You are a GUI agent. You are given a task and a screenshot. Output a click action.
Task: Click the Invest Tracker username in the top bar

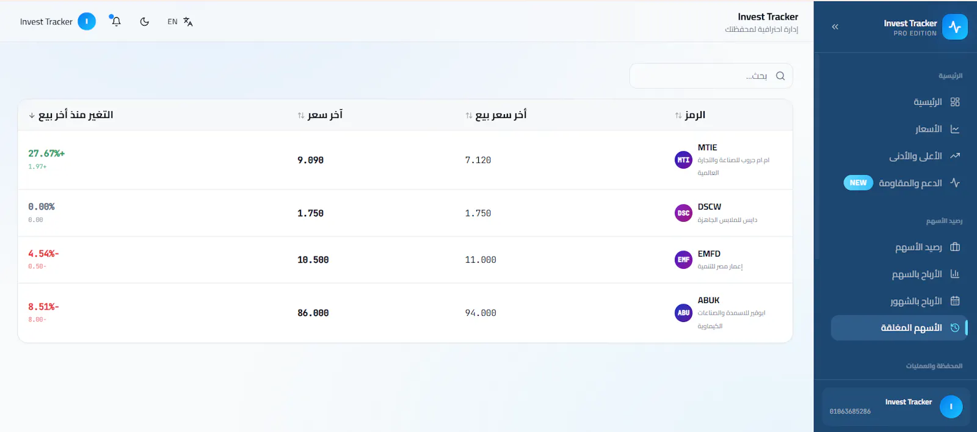pyautogui.click(x=46, y=21)
